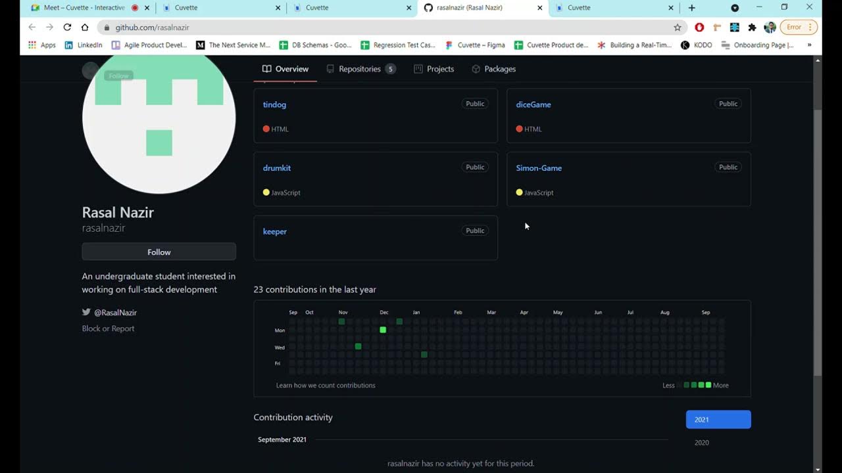Bookmark this page with star icon
Screen dimensions: 842x473
click(x=678, y=27)
